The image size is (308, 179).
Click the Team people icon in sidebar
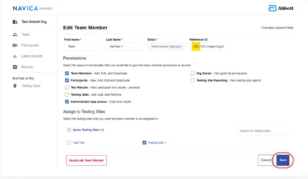[x=15, y=34]
